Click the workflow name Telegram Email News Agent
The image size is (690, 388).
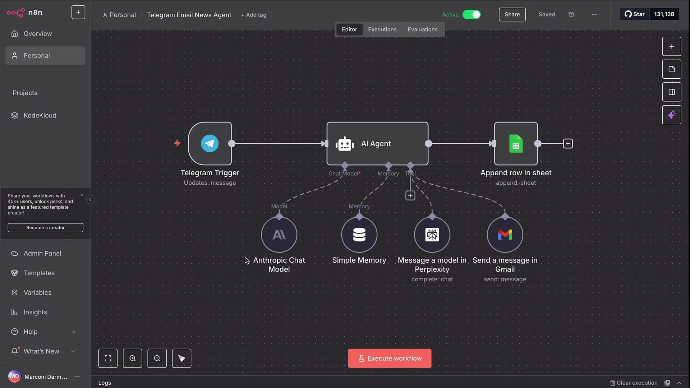click(x=189, y=15)
